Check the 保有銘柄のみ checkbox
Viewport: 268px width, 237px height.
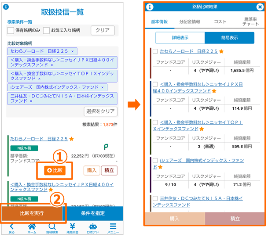coord(11,31)
